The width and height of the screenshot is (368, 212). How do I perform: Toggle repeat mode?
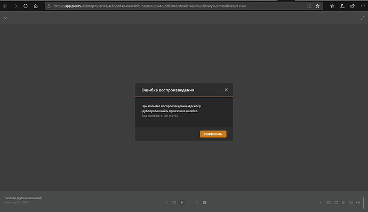[329, 202]
